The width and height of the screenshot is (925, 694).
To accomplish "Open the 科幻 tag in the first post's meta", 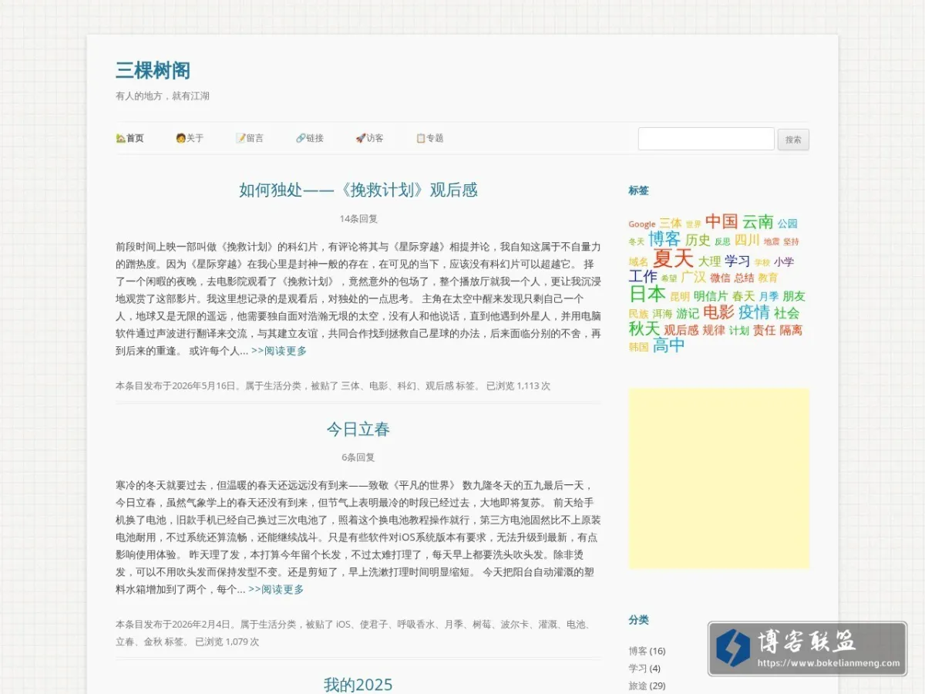I will point(406,386).
